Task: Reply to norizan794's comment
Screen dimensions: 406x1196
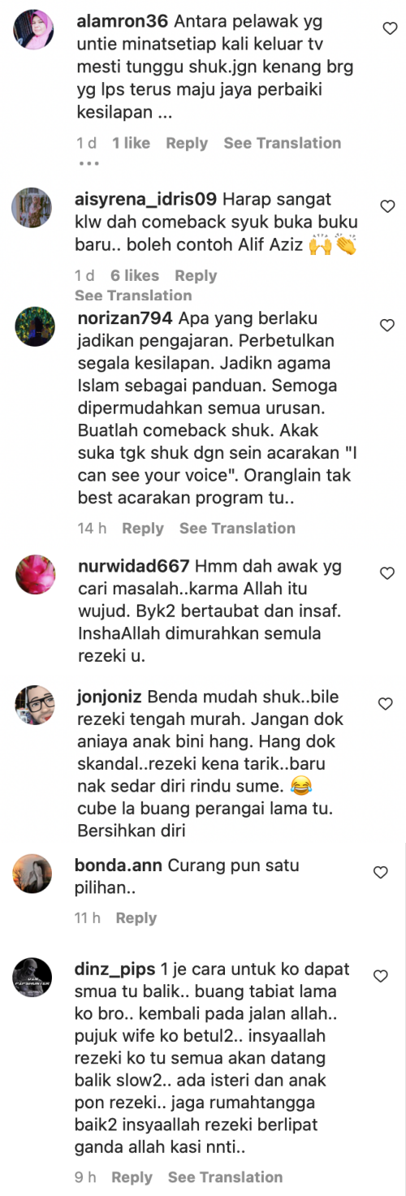Action: pos(143,528)
